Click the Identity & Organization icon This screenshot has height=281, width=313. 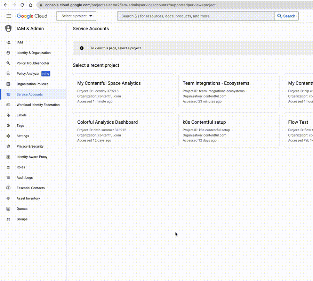tap(8, 53)
